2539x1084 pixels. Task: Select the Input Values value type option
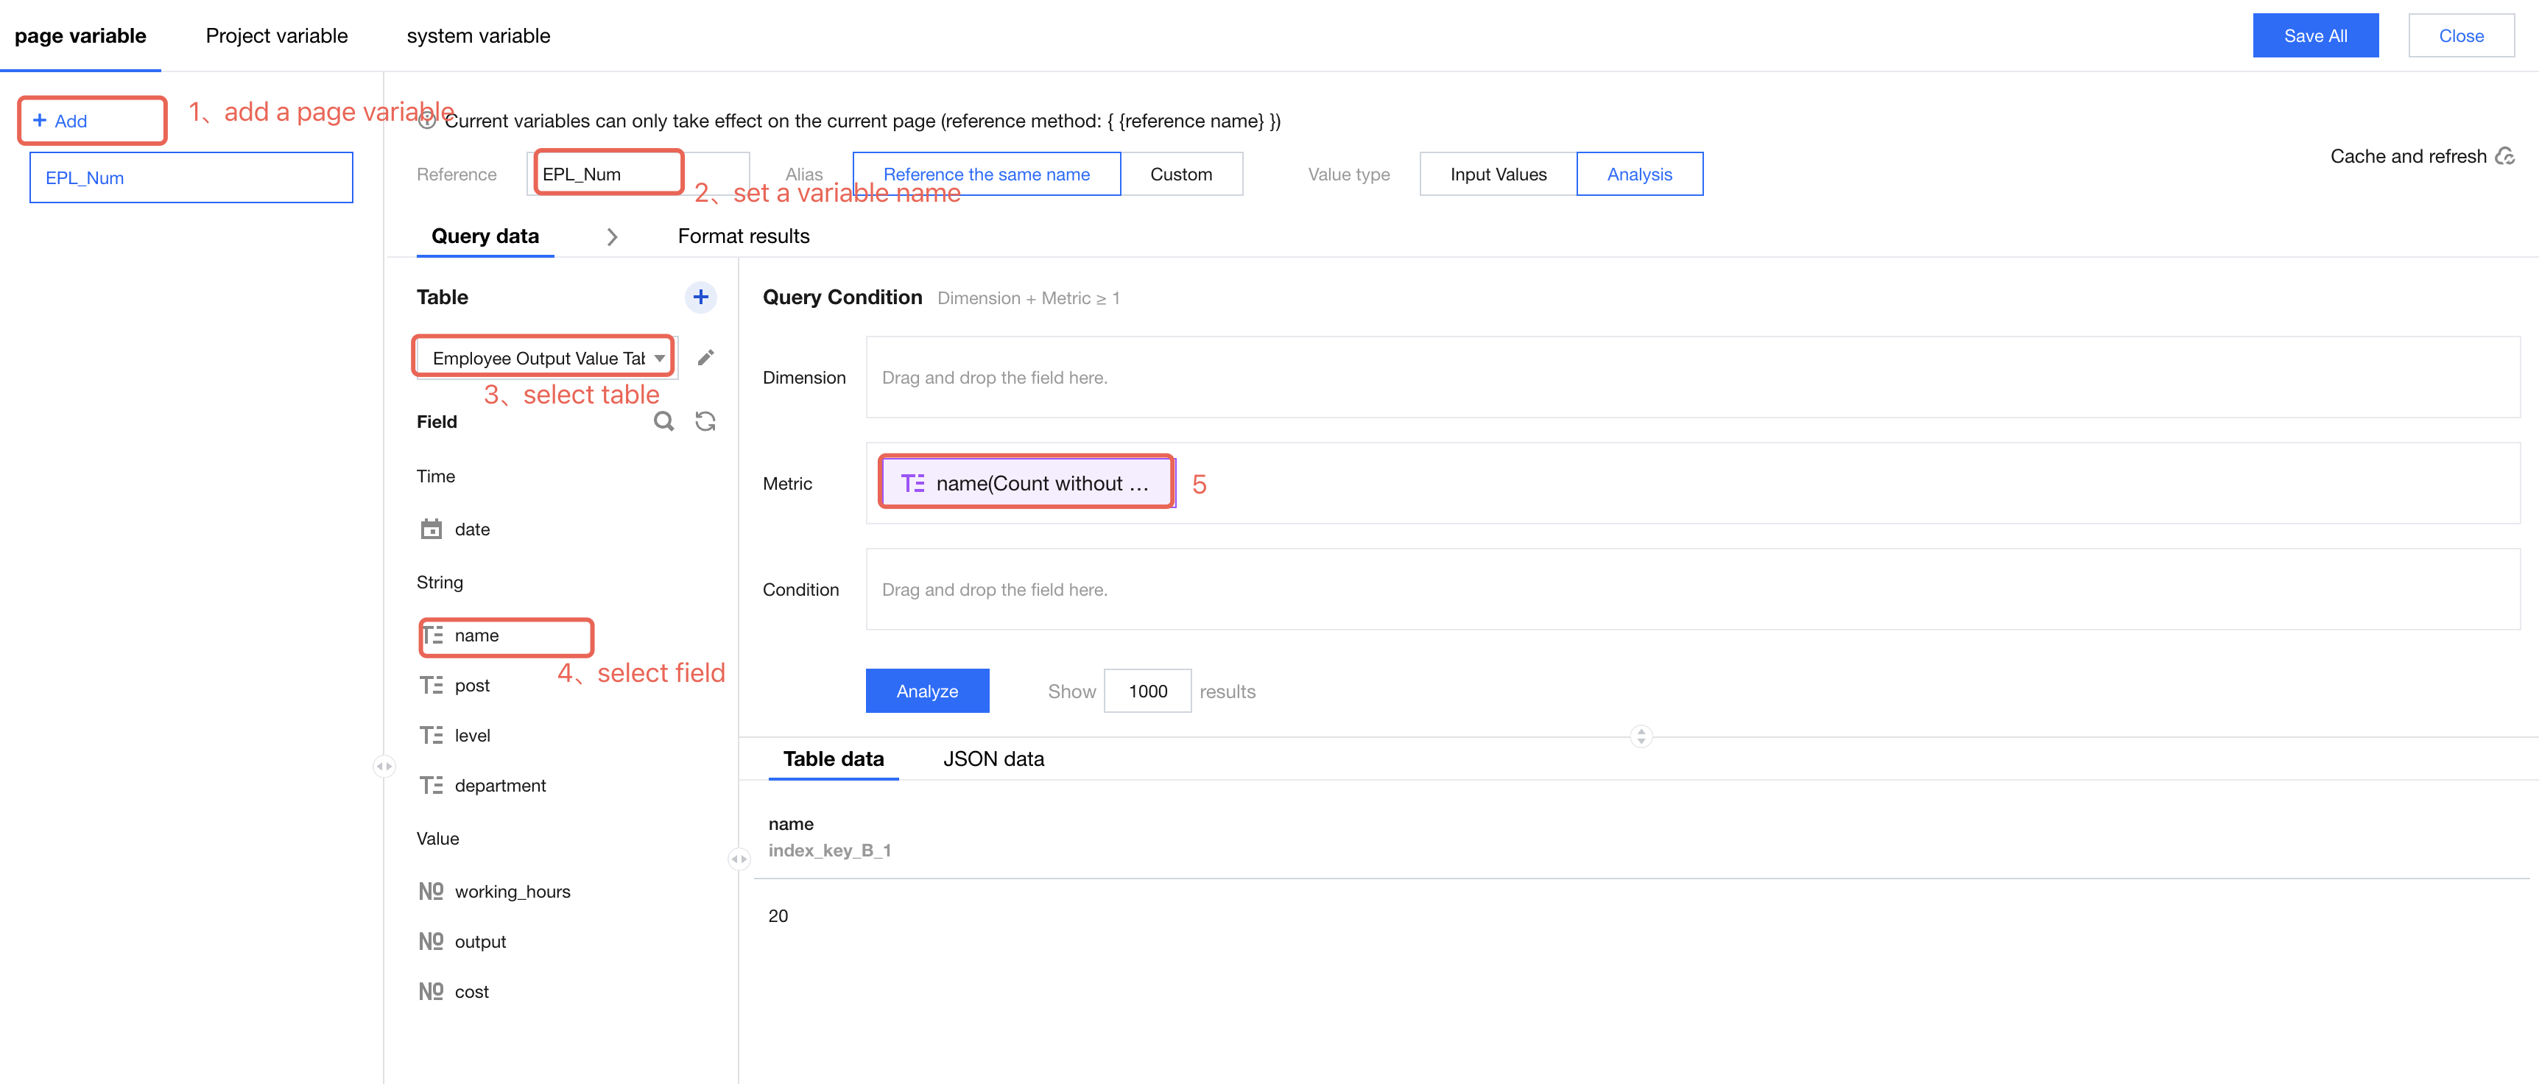[1497, 175]
